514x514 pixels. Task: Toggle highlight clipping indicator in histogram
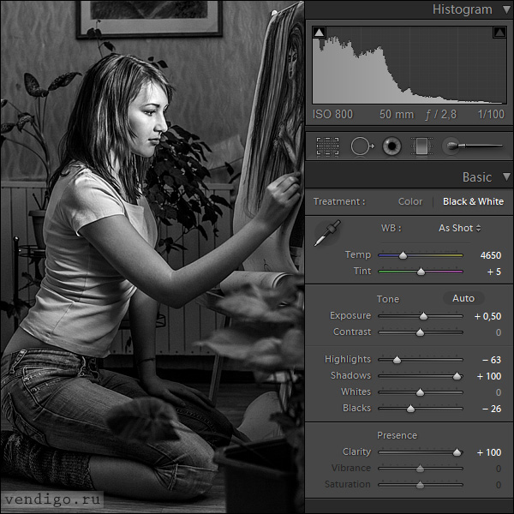click(499, 33)
